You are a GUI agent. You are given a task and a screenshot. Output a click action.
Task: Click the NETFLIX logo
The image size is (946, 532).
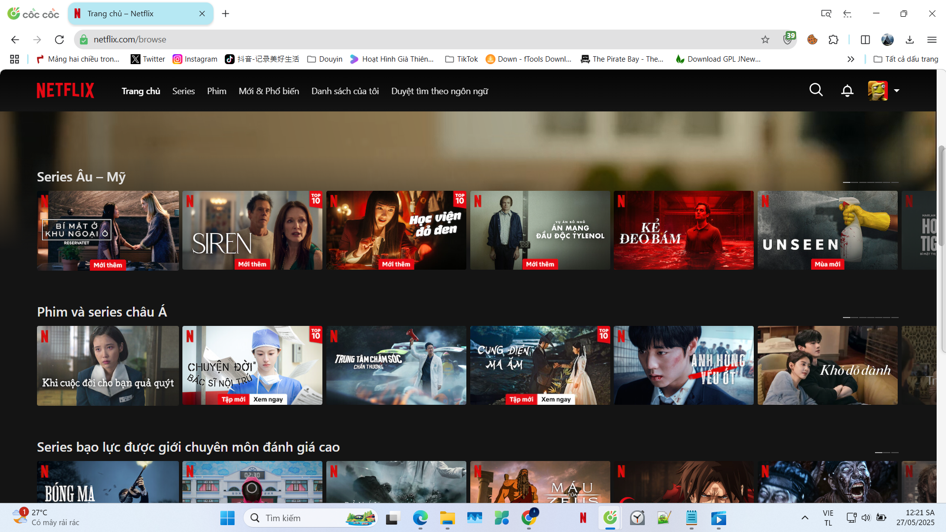click(x=65, y=91)
